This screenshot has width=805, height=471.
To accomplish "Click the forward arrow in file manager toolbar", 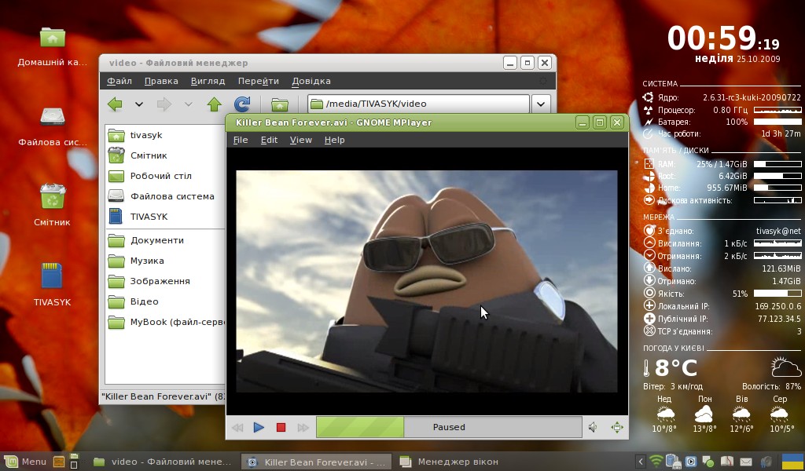I will [164, 104].
